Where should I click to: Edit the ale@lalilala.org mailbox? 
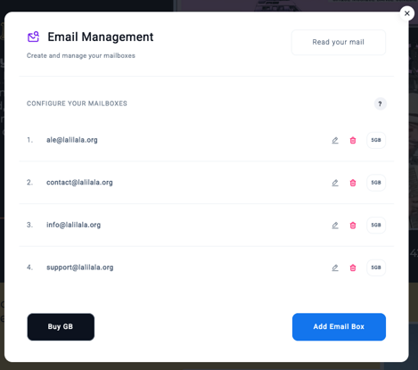click(335, 140)
